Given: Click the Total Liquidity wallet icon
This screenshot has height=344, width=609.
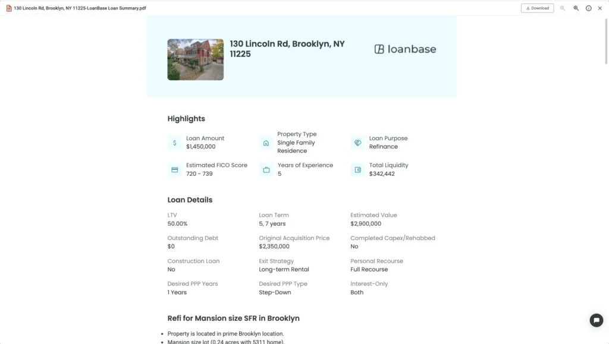Looking at the screenshot, I should tap(357, 170).
